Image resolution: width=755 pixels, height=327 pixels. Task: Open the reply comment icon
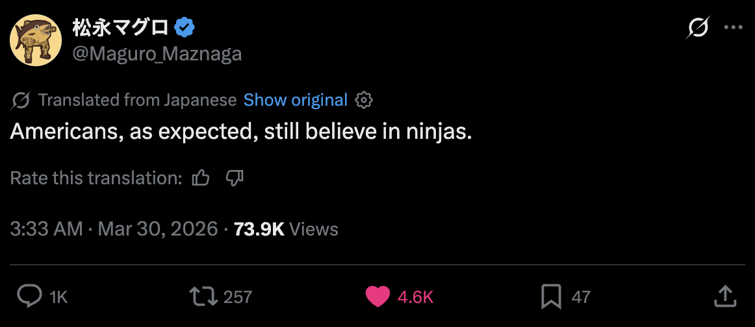29,297
